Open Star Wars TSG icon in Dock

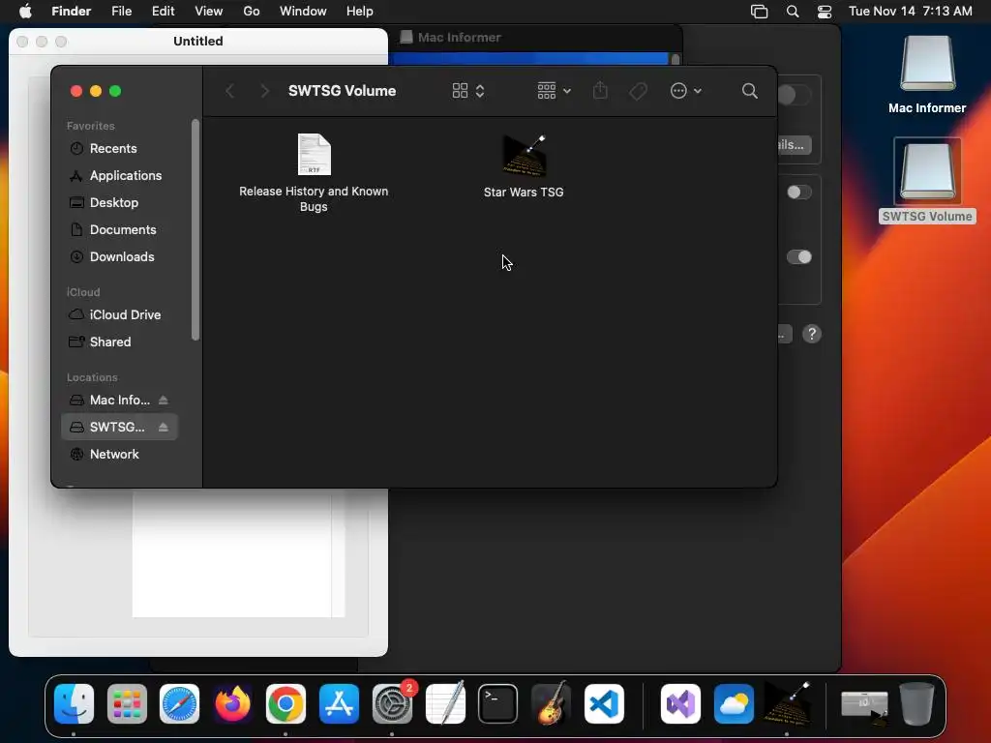point(787,704)
